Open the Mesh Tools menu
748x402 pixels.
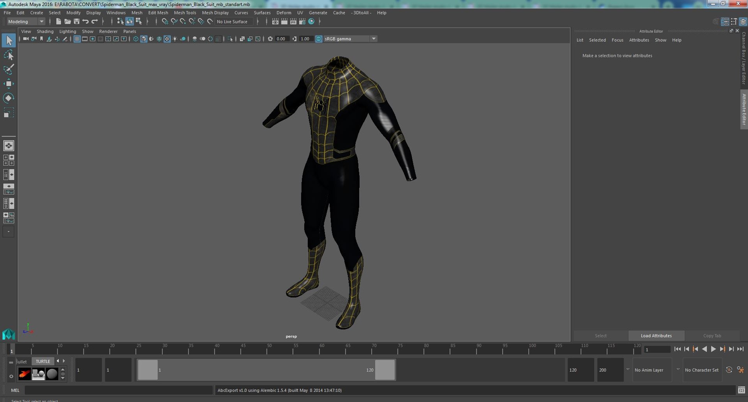coord(185,12)
